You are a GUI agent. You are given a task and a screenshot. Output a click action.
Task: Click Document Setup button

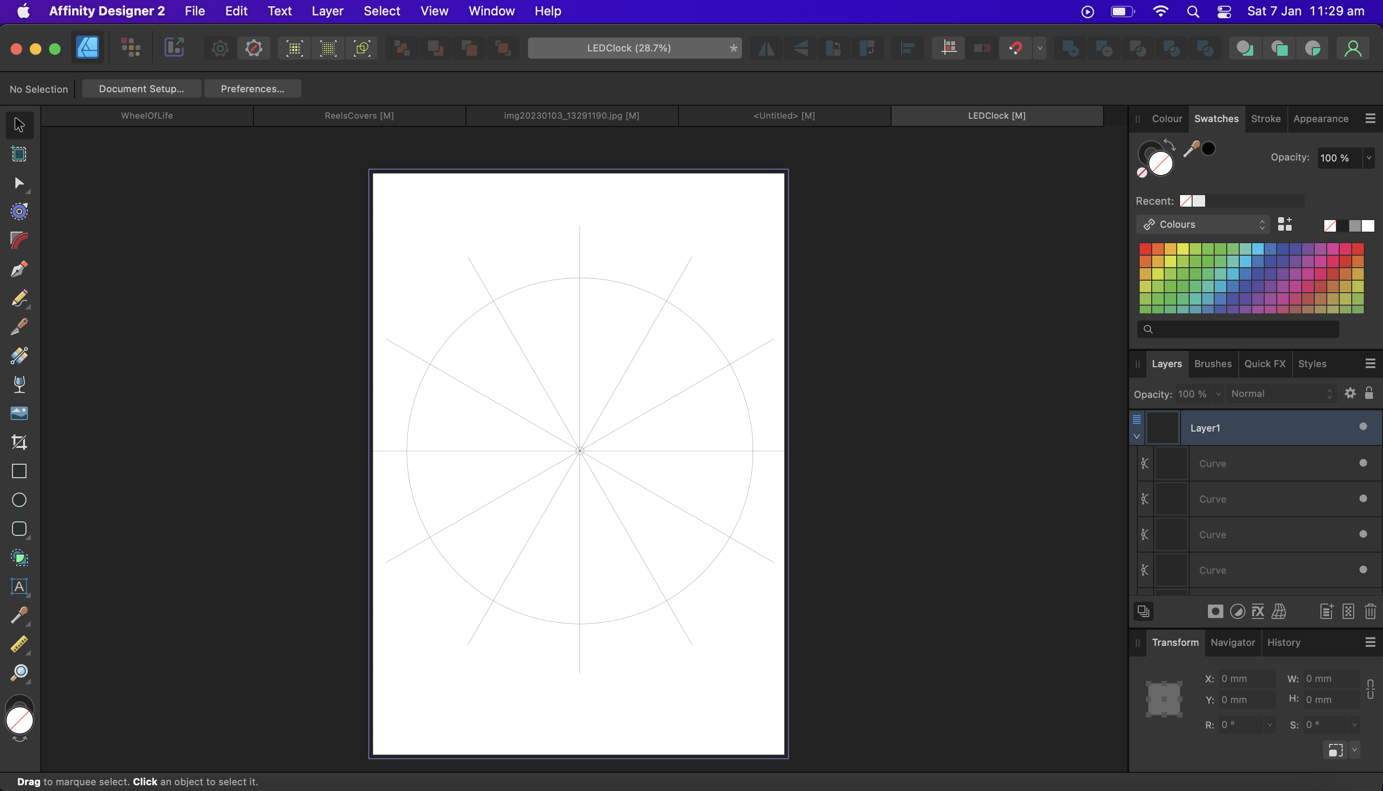point(140,88)
